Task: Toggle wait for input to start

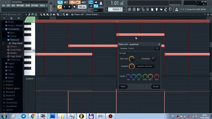Action: coord(66,2)
